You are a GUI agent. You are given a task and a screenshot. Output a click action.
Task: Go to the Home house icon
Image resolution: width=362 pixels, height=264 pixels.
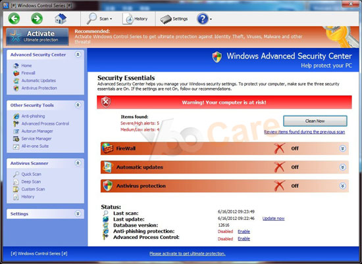[61, 18]
